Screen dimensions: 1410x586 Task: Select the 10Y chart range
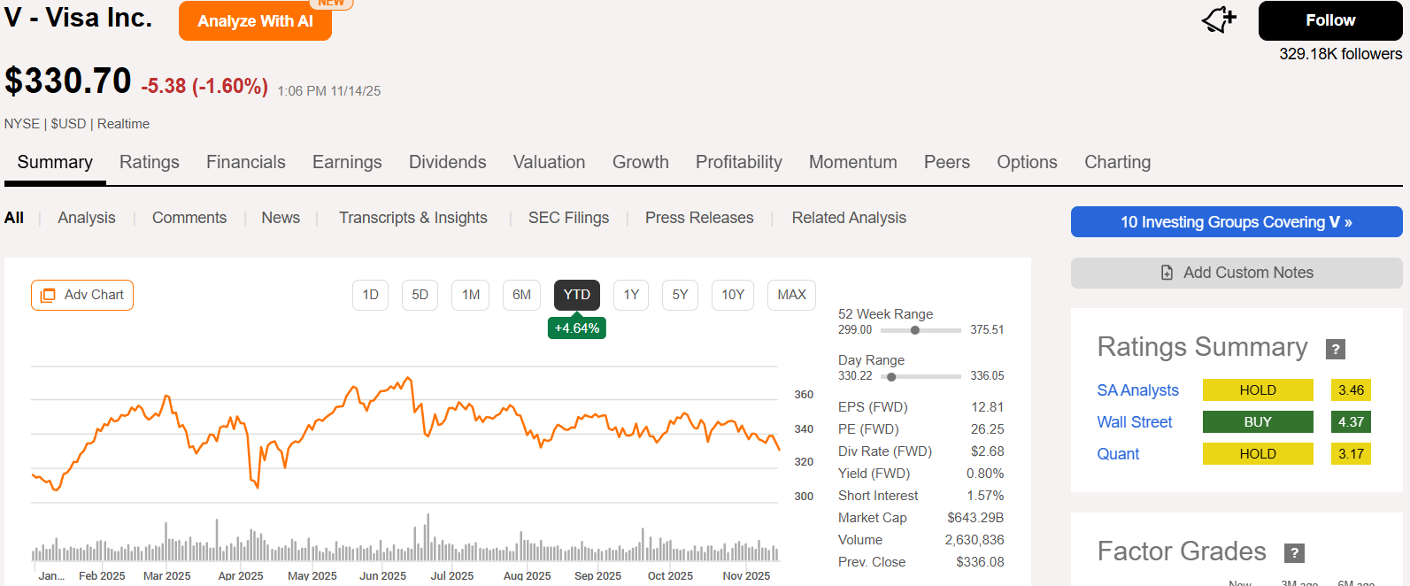pyautogui.click(x=733, y=295)
